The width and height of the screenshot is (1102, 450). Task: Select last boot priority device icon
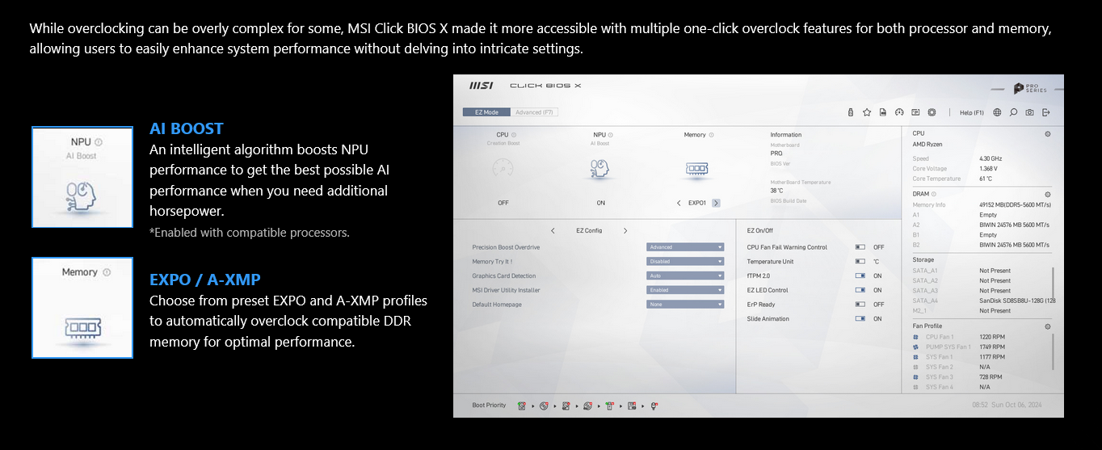point(654,406)
